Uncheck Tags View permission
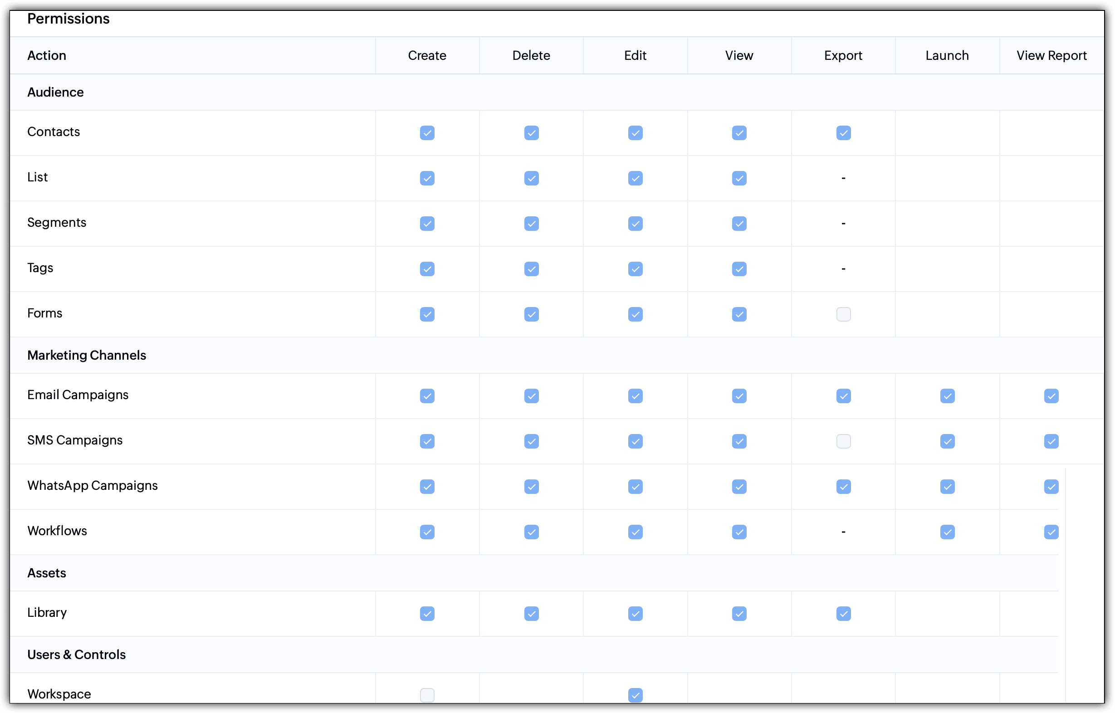 [739, 269]
